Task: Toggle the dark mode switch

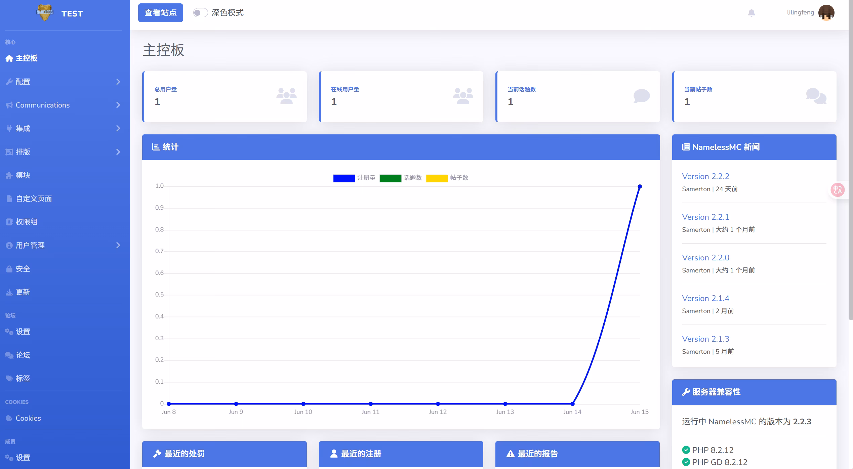Action: coord(200,13)
